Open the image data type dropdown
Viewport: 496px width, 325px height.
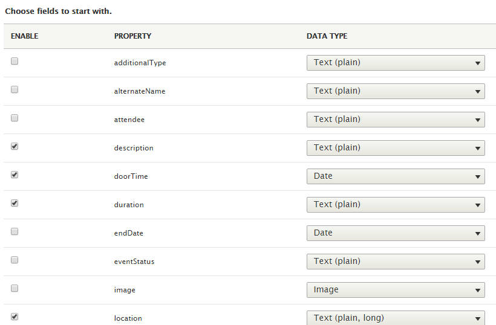click(x=396, y=289)
